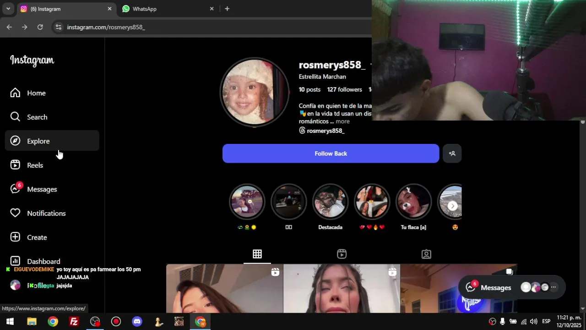Open the tab search dropdown
This screenshot has width=586, height=330.
[8, 9]
